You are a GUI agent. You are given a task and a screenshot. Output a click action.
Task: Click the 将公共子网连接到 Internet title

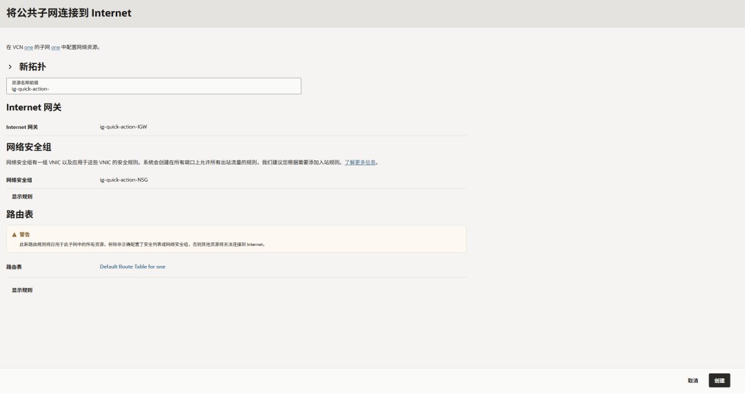(69, 13)
